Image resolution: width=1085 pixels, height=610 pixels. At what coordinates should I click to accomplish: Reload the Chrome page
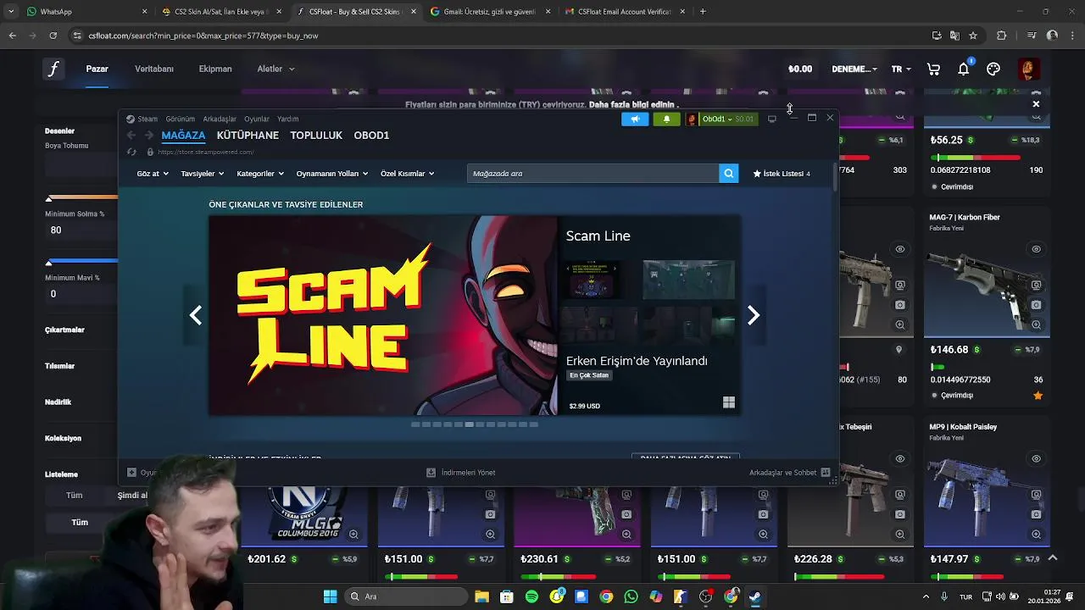(x=53, y=36)
